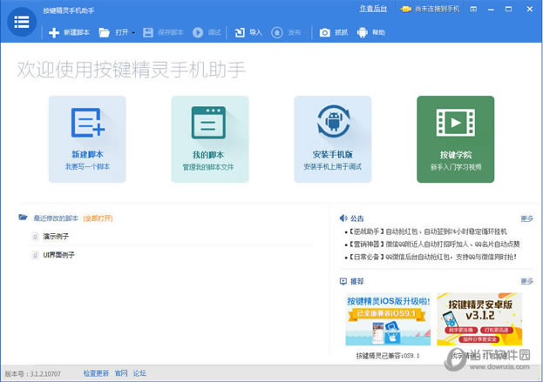This screenshot has height=382, width=543.
Task: Open the 安装手机版 tile
Action: point(332,138)
